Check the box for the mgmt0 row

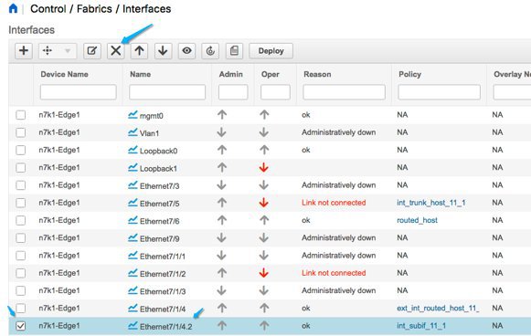(x=21, y=115)
